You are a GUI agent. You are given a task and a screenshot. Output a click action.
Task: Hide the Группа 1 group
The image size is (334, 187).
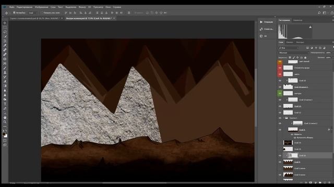pos(280,118)
